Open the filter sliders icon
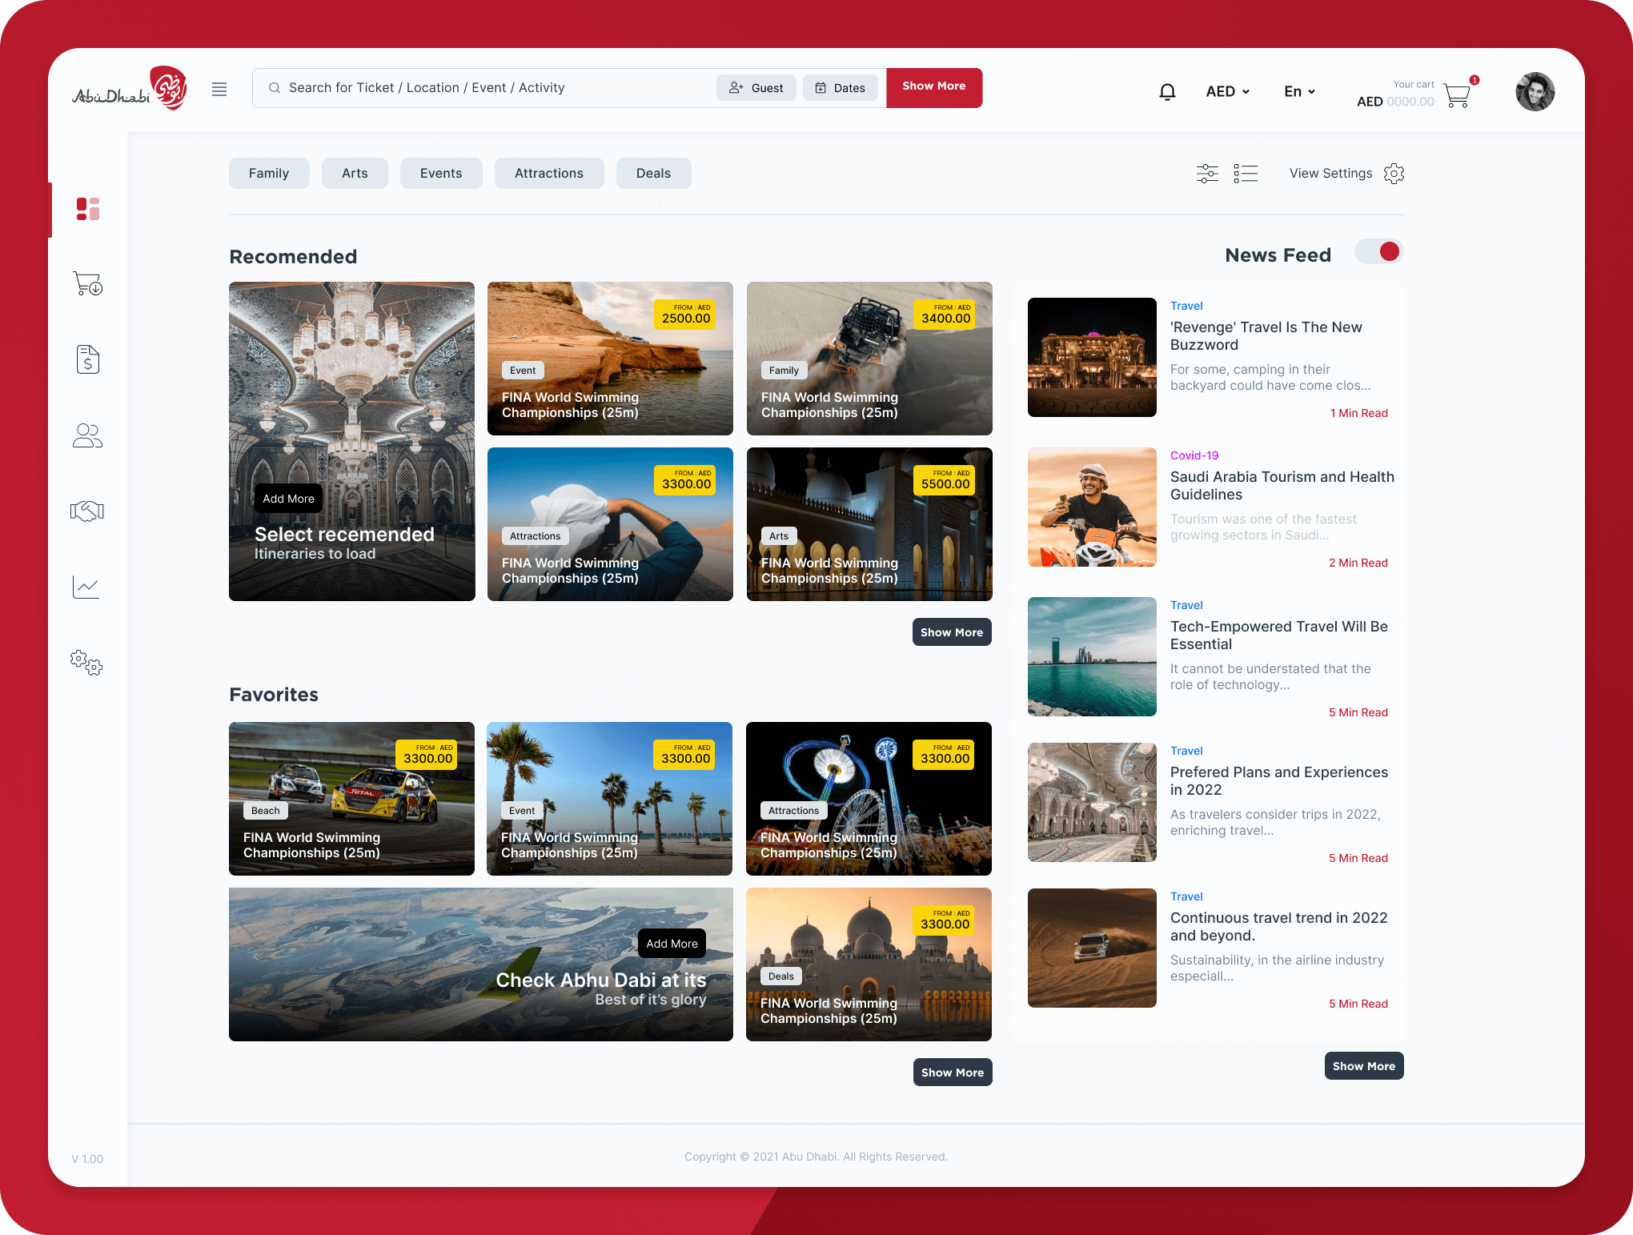This screenshot has width=1633, height=1235. point(1207,174)
